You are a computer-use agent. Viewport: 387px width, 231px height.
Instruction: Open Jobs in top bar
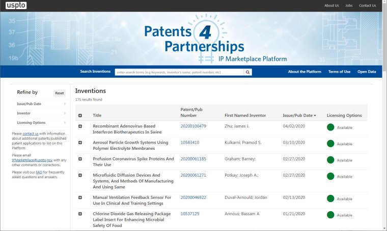[349, 6]
